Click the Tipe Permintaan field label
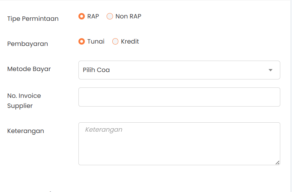The width and height of the screenshot is (292, 192). 33,19
